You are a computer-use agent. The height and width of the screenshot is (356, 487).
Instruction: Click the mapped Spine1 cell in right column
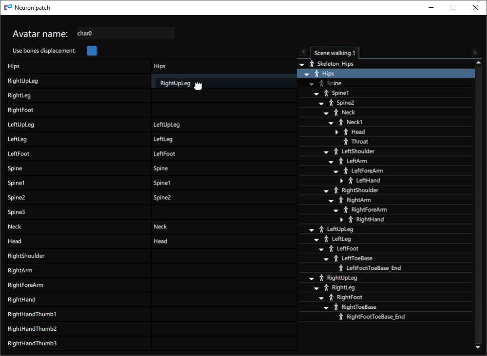[224, 183]
